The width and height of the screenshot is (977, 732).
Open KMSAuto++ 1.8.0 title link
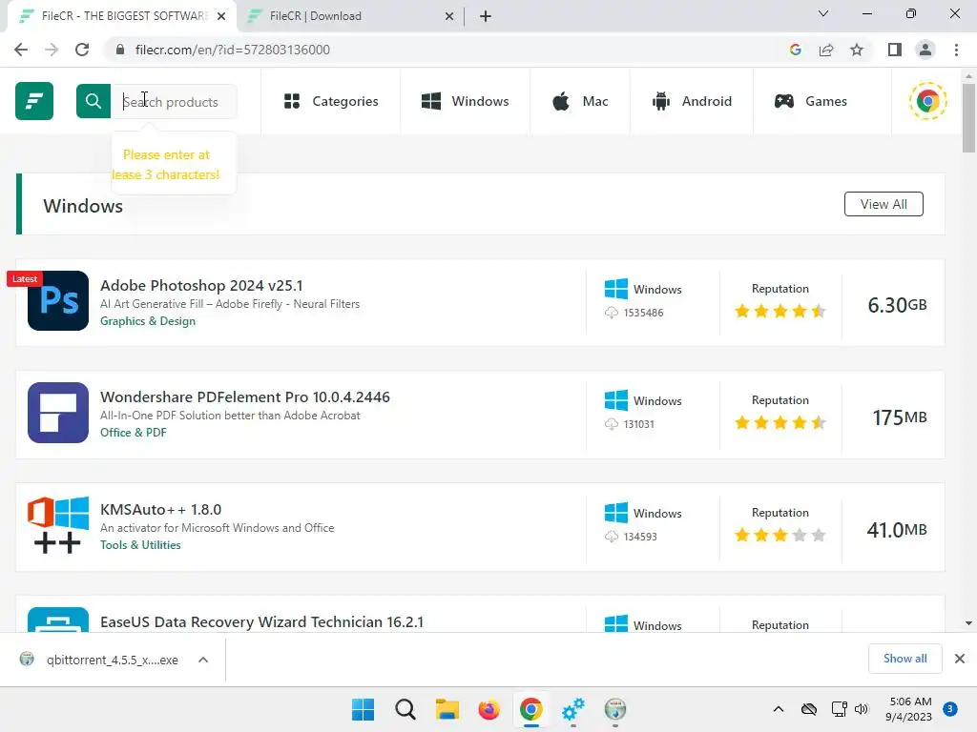(160, 510)
